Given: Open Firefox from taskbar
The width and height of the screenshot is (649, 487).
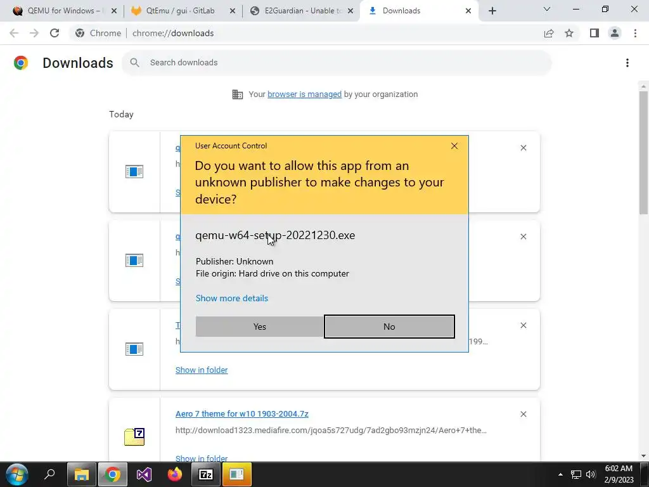Looking at the screenshot, I should (x=175, y=474).
